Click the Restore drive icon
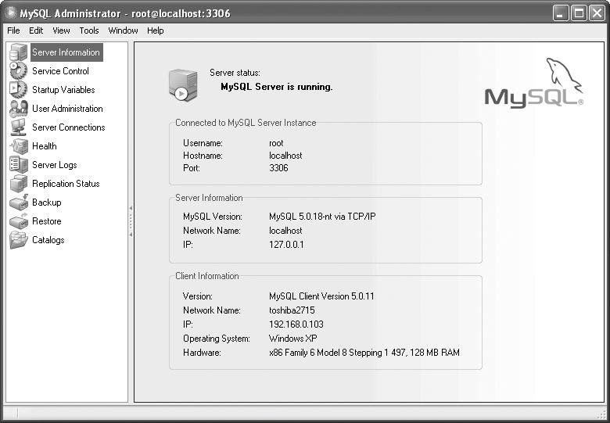Image resolution: width=610 pixels, height=423 pixels. pyautogui.click(x=18, y=221)
